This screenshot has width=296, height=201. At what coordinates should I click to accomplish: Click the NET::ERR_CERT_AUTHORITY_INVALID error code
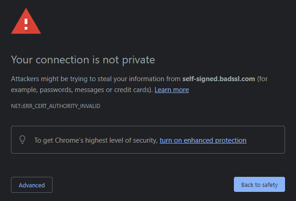(56, 106)
